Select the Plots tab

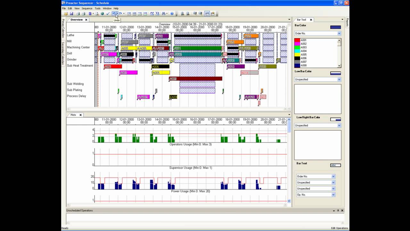click(x=73, y=115)
